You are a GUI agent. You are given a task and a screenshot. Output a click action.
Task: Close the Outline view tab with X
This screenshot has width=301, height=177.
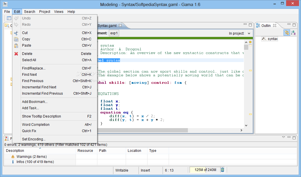(x=275, y=25)
